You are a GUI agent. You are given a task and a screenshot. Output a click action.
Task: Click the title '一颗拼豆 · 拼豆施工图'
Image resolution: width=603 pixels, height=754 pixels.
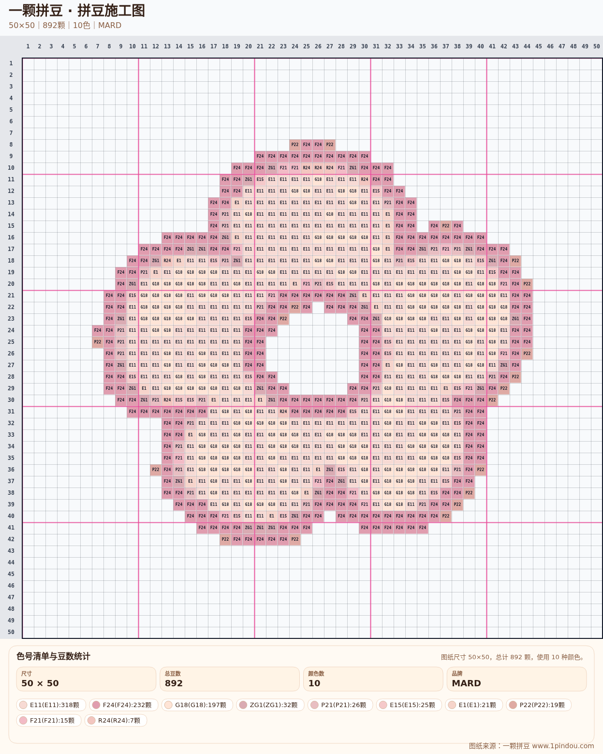pyautogui.click(x=77, y=11)
